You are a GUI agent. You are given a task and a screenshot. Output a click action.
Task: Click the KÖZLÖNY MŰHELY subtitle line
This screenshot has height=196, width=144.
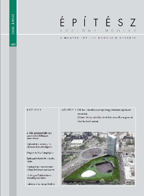(98, 31)
